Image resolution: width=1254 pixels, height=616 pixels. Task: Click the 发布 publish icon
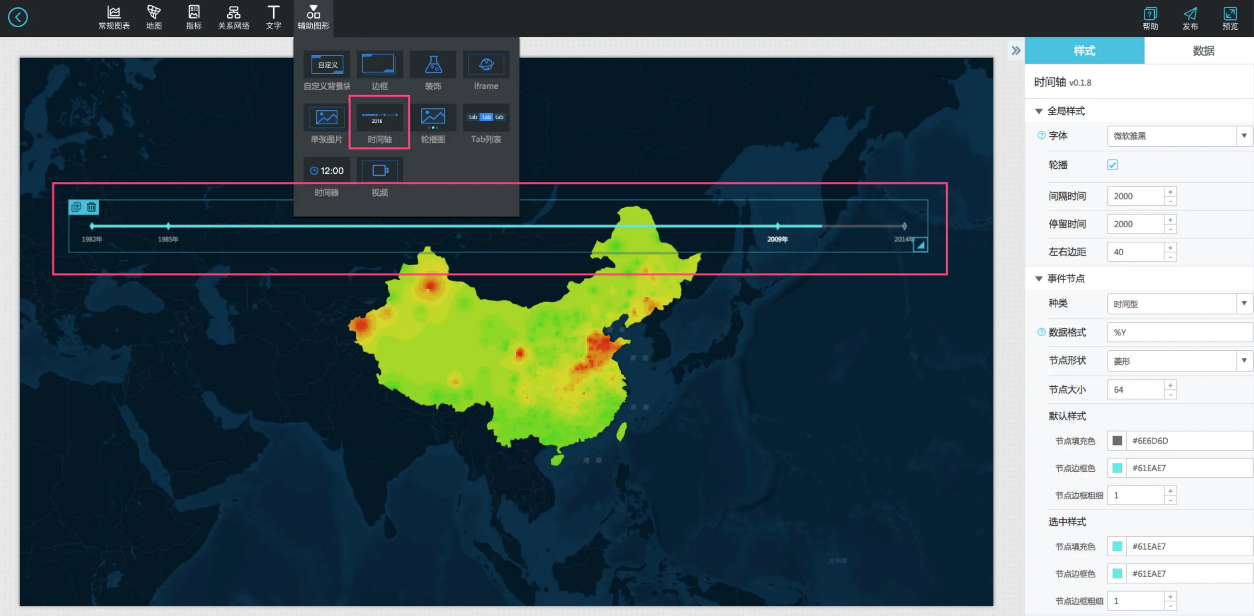1190,18
